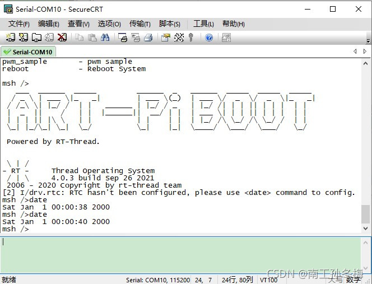Click the 'Powered by RT-Thread.' text
The width and height of the screenshot is (372, 284).
[53, 142]
